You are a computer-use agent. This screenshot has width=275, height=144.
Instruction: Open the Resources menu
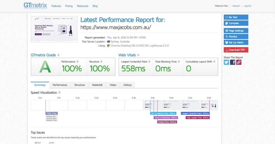click(x=82, y=6)
